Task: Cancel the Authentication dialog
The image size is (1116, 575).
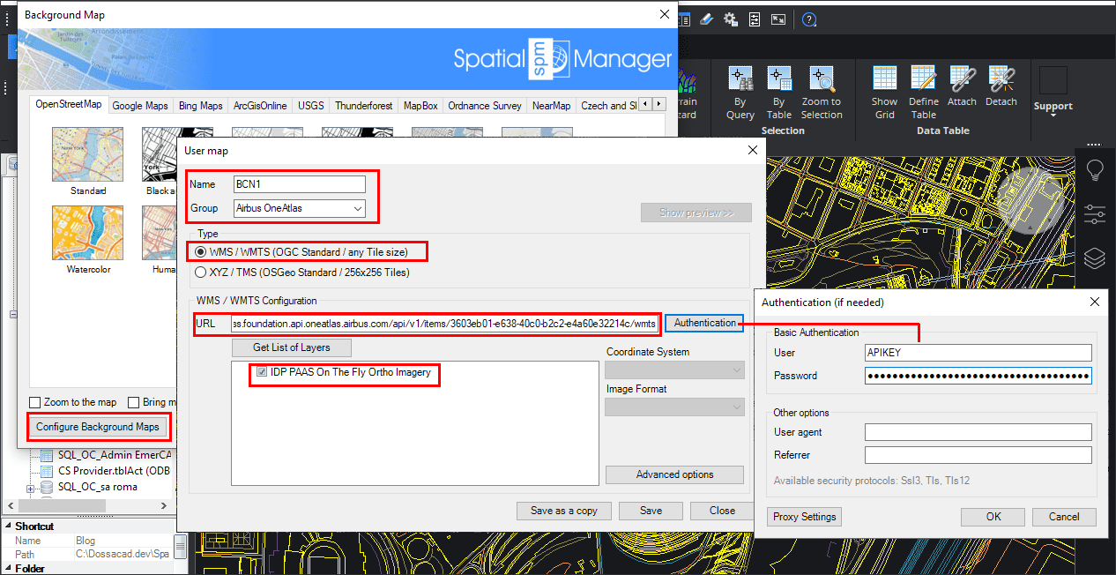Action: pos(1064,517)
